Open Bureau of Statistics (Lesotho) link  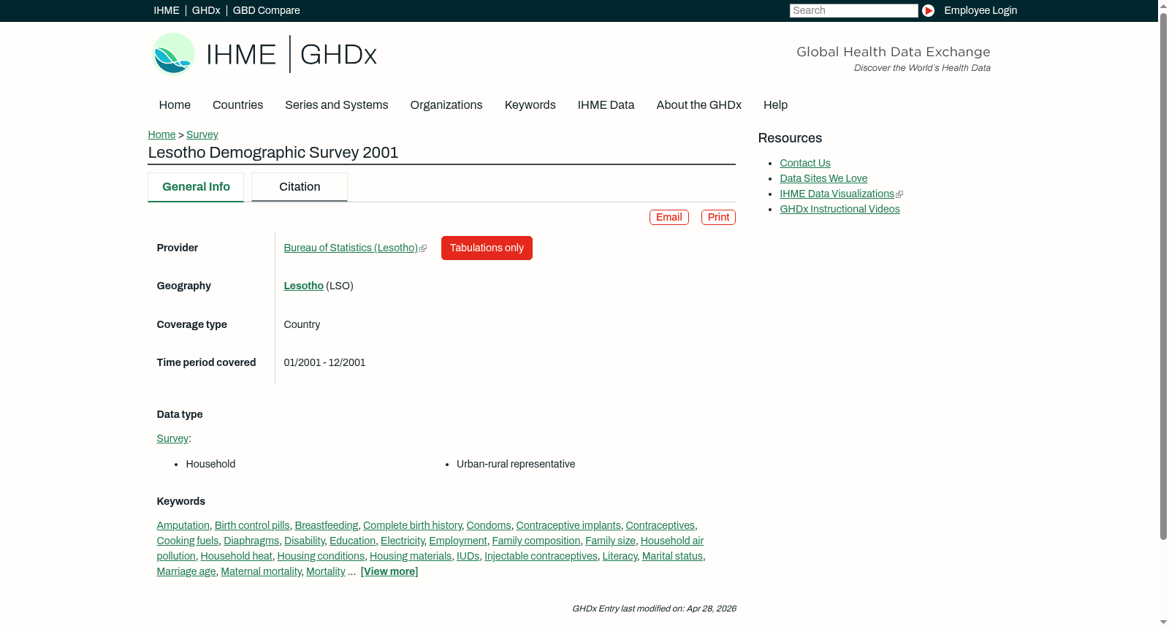(x=351, y=248)
